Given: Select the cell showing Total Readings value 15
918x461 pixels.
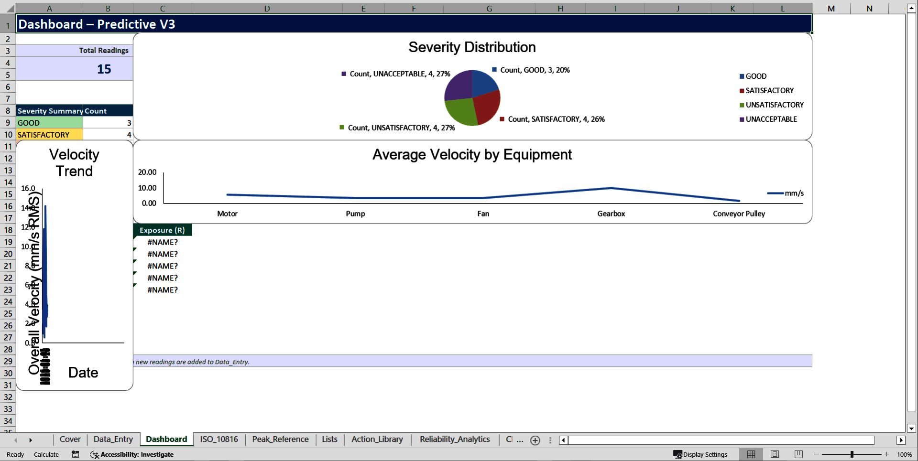Looking at the screenshot, I should [x=104, y=69].
